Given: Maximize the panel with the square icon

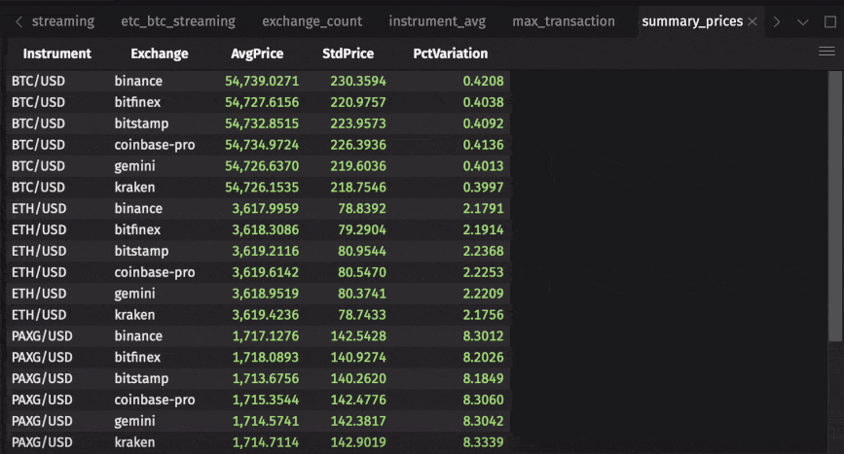Looking at the screenshot, I should tap(829, 21).
